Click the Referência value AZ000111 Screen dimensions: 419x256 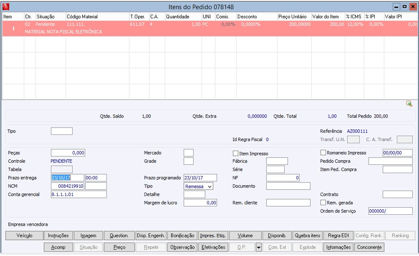357,131
